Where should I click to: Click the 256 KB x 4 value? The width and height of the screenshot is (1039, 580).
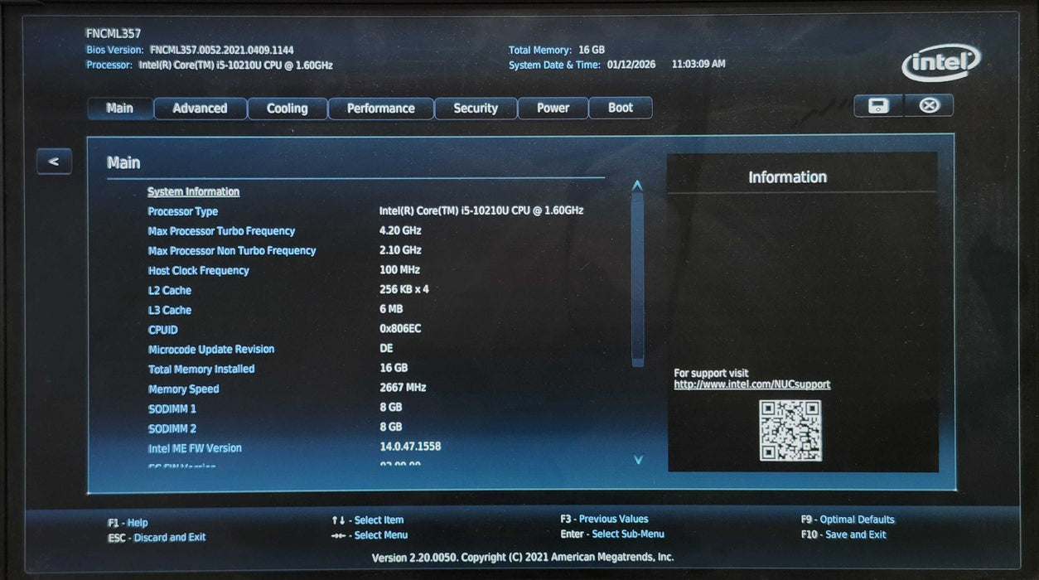tap(404, 289)
